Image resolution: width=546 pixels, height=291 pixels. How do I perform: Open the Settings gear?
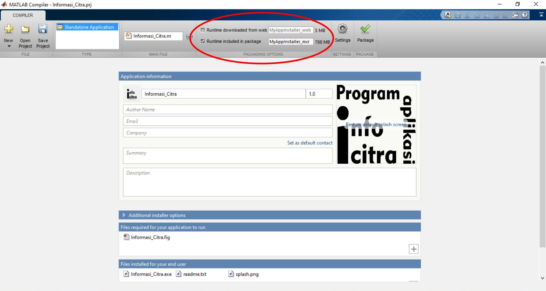342,29
